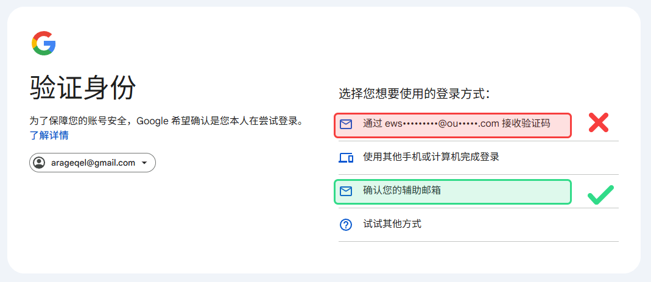Click the question mark icon beside 试试其他方式
This screenshot has height=282, width=651.
(346, 225)
